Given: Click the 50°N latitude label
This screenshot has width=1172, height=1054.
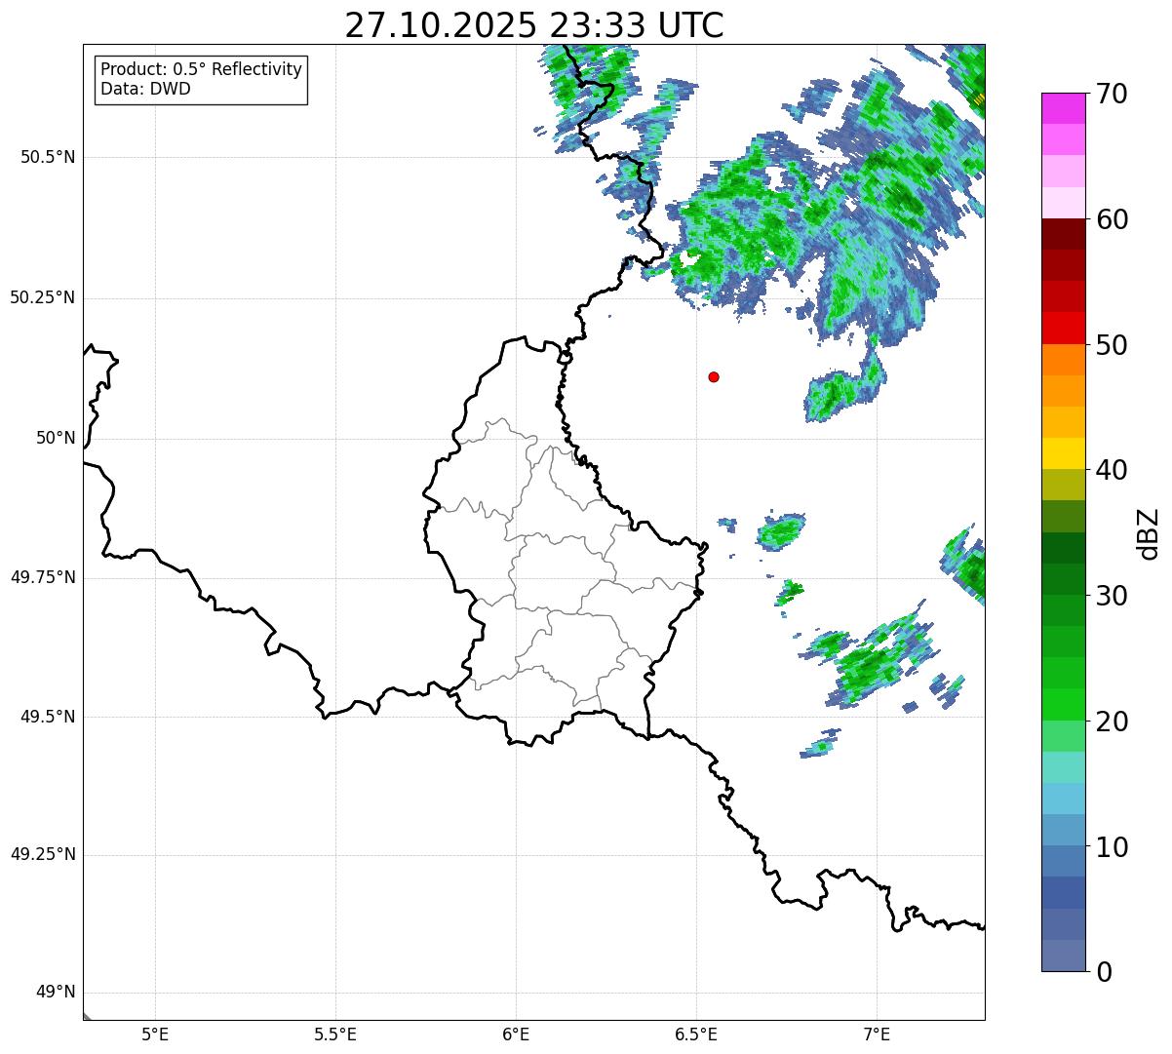Looking at the screenshot, I should (x=56, y=438).
